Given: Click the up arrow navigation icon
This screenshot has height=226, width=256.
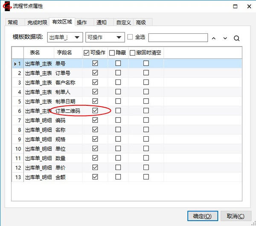Looking at the screenshot, I should (214, 38).
